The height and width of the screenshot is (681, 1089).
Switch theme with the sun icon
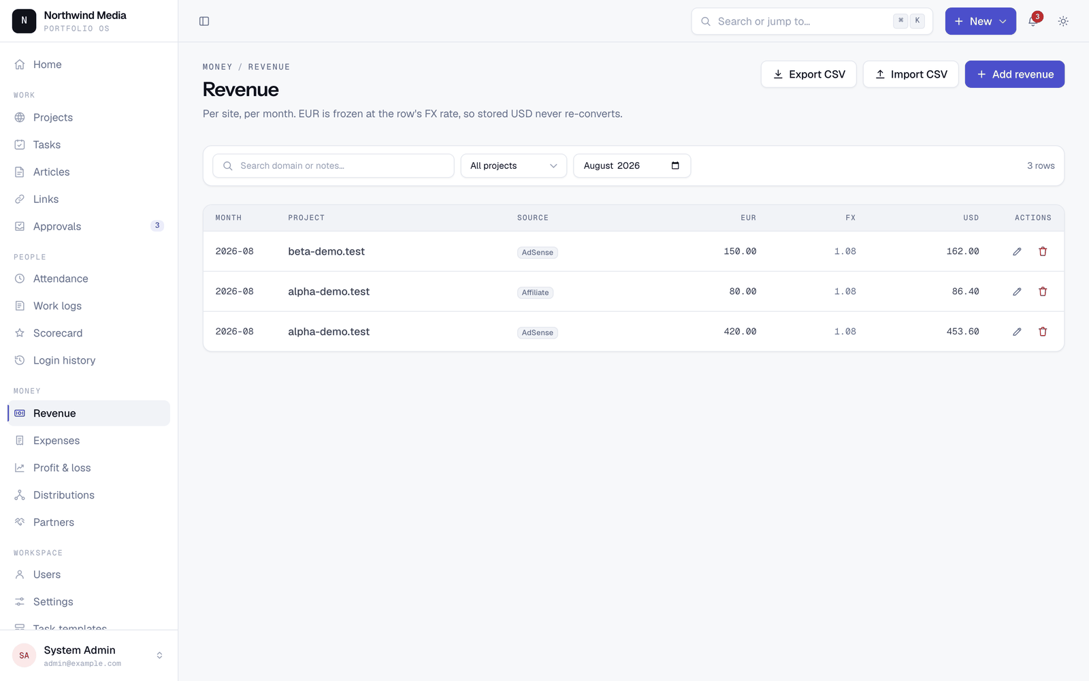tap(1063, 21)
